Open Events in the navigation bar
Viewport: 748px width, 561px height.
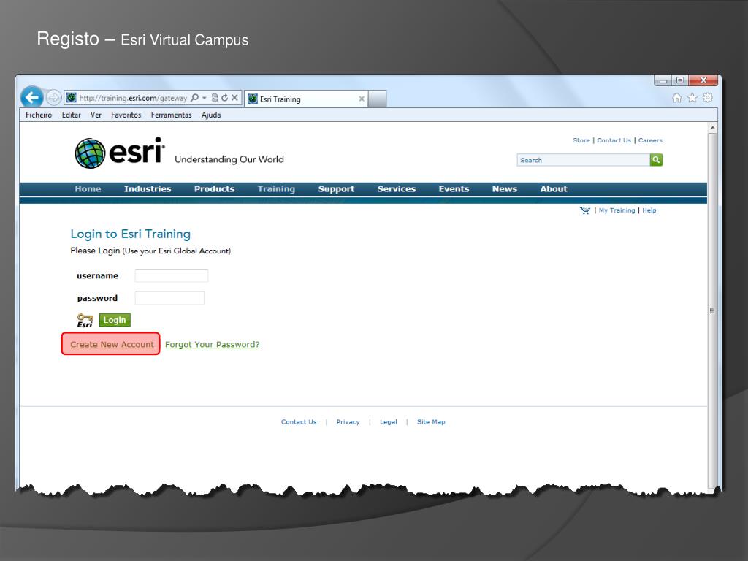[454, 189]
